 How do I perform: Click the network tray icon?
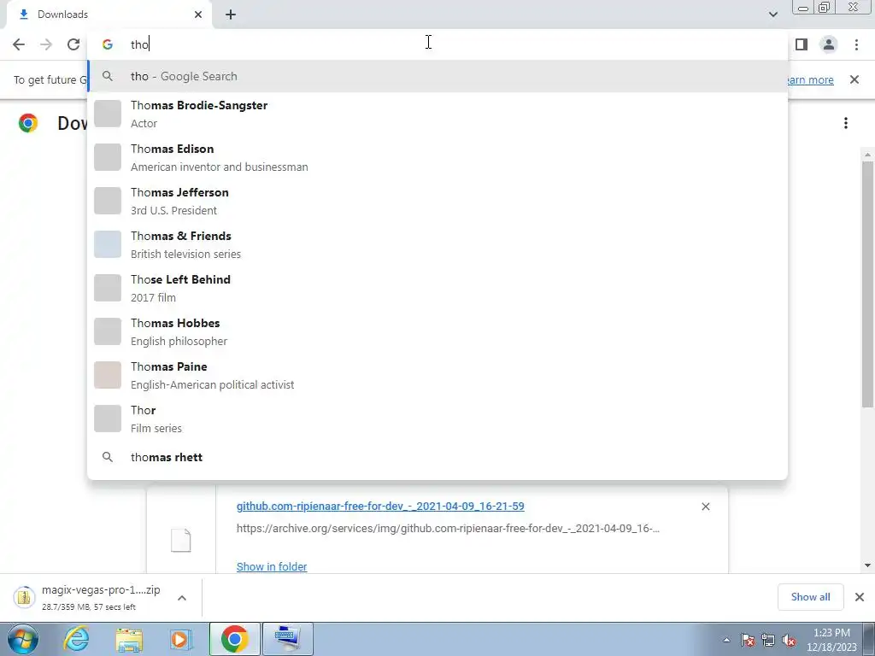click(x=768, y=640)
